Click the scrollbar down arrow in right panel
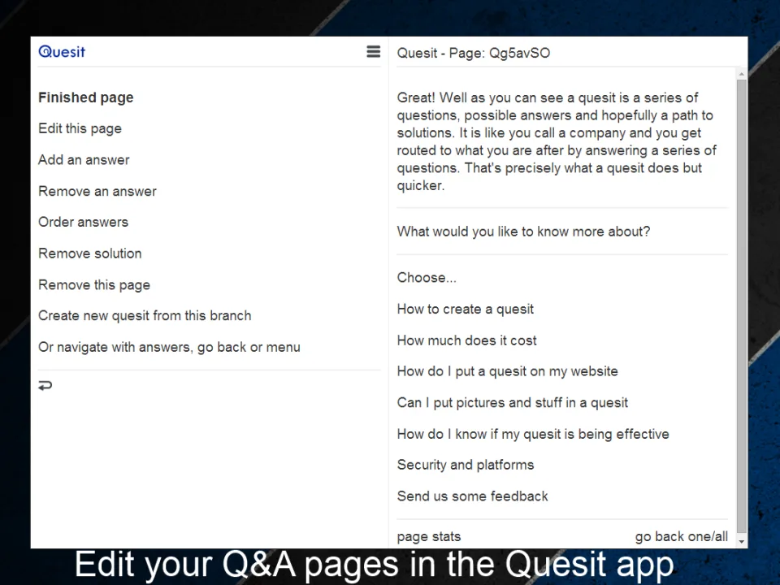The width and height of the screenshot is (780, 585). (x=742, y=542)
